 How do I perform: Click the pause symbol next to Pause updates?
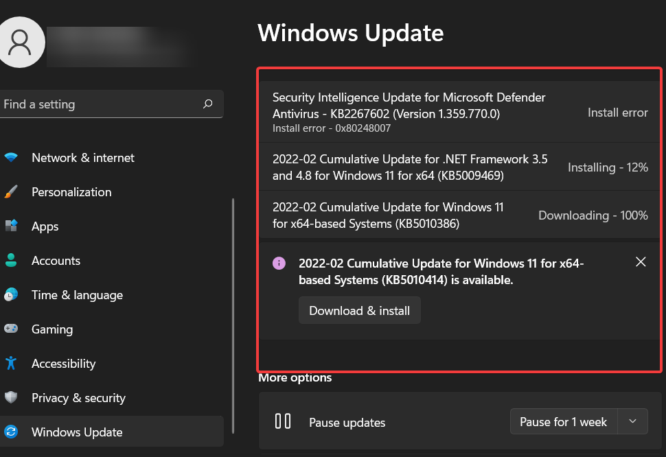coord(282,421)
